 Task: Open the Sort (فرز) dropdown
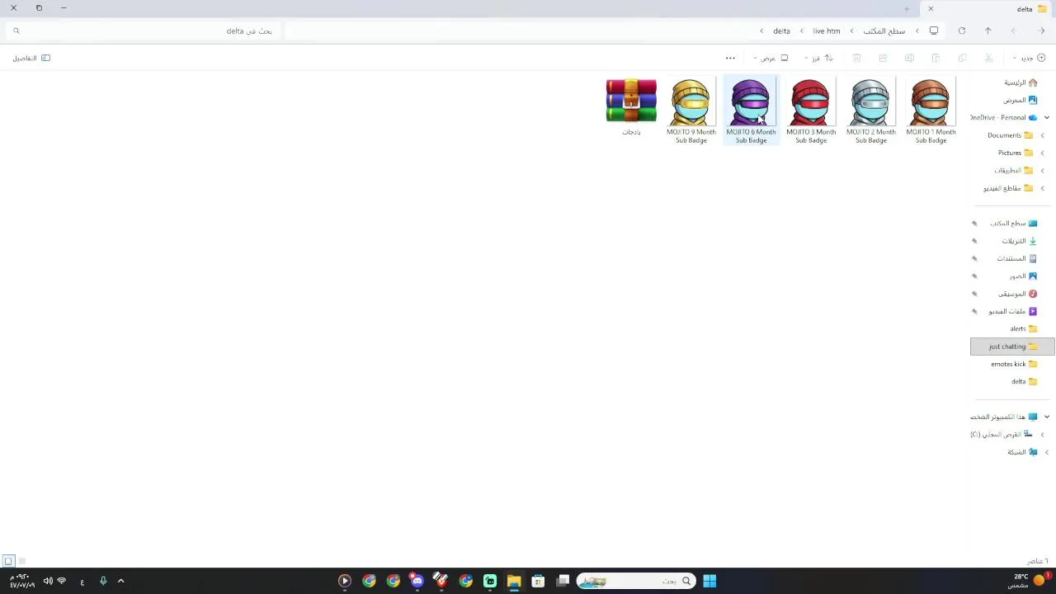pos(819,58)
